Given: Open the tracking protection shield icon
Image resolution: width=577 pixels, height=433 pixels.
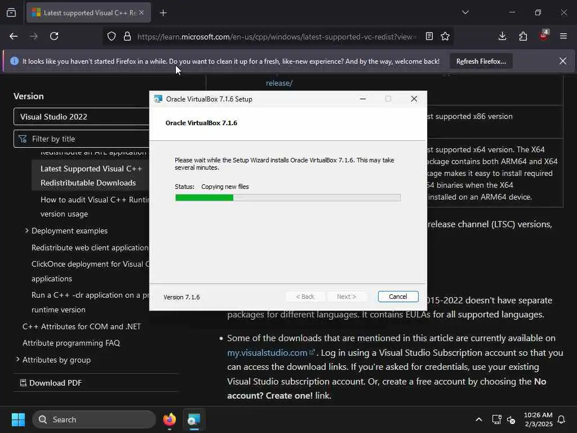Looking at the screenshot, I should pos(112,36).
